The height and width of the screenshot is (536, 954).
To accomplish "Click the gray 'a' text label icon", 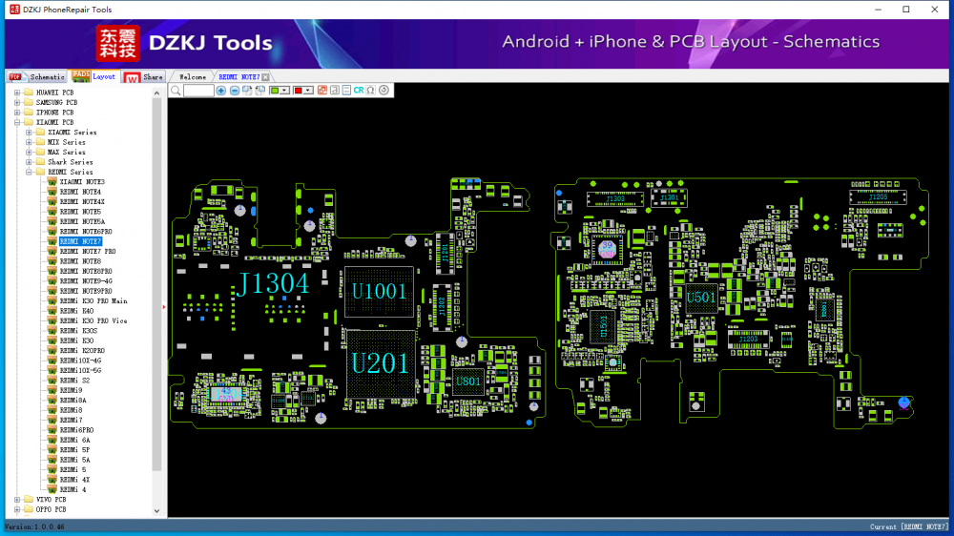I will (334, 91).
